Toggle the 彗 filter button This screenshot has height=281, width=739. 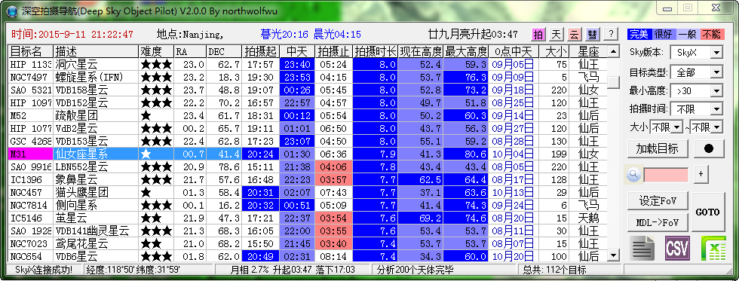(x=592, y=34)
